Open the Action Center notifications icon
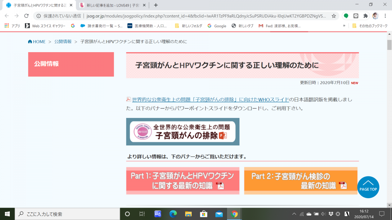392x220 pixels. click(x=382, y=214)
